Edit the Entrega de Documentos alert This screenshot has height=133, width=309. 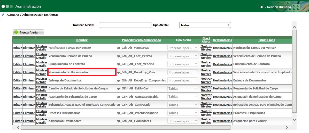tap(17, 80)
